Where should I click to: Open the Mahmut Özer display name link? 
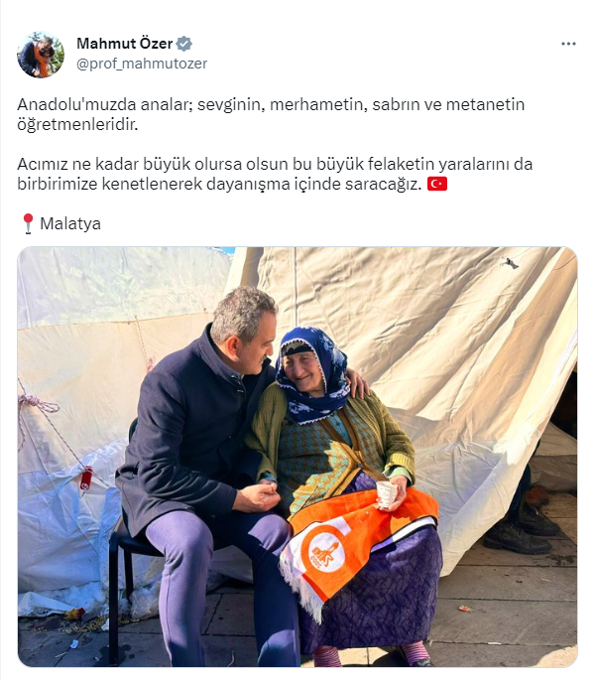124,44
